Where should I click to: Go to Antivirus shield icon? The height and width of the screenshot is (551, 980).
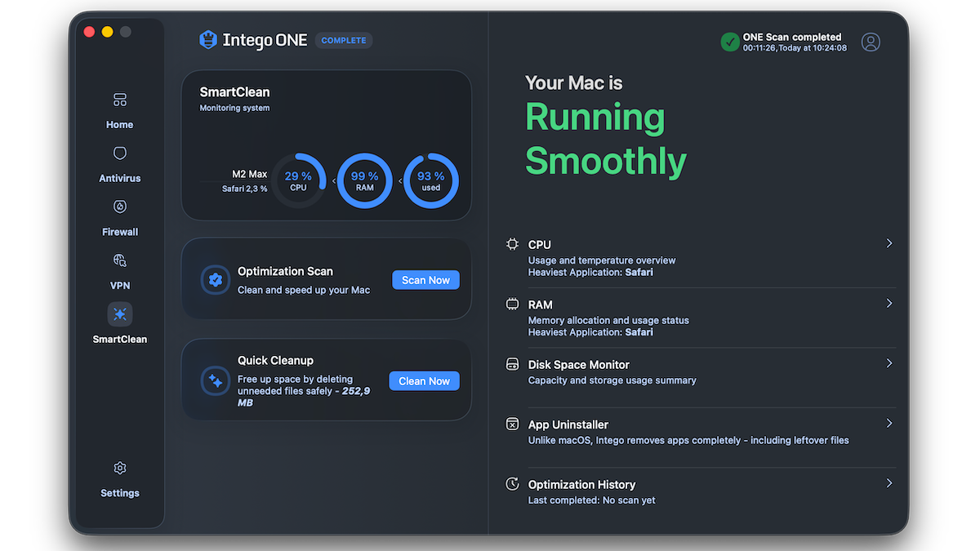(x=120, y=153)
